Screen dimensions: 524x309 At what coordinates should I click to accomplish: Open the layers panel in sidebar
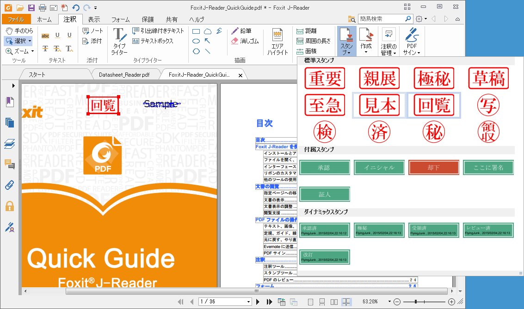(x=10, y=144)
